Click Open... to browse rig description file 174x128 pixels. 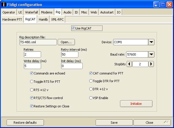[x=66, y=42]
